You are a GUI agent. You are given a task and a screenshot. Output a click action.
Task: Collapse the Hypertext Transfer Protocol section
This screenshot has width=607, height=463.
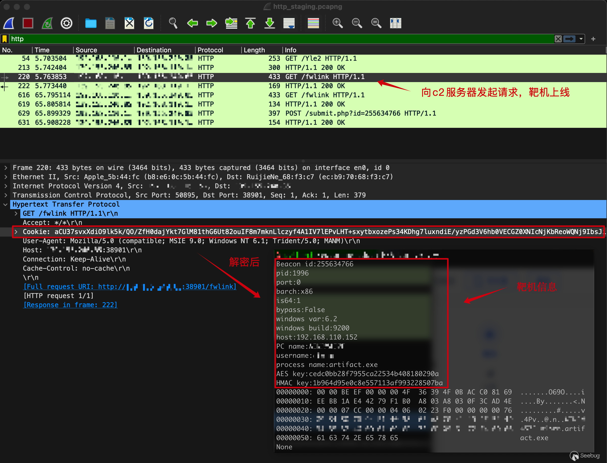(6, 204)
